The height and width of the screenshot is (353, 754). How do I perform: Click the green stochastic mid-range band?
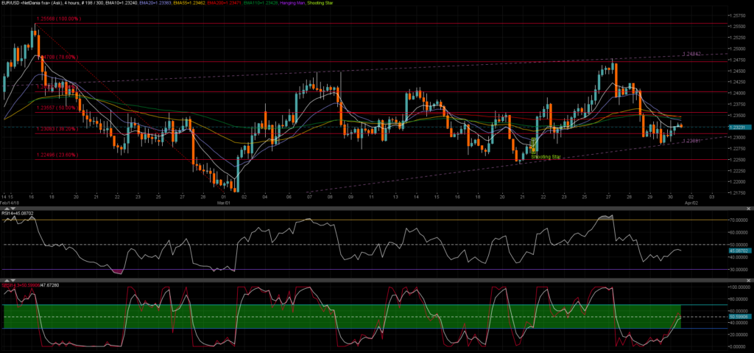pyautogui.click(x=368, y=316)
